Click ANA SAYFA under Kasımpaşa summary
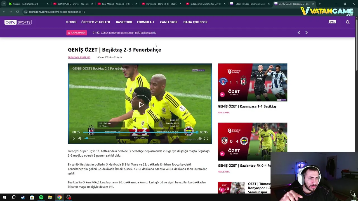Image resolution: width=358 pixels, height=201 pixels. [223, 113]
